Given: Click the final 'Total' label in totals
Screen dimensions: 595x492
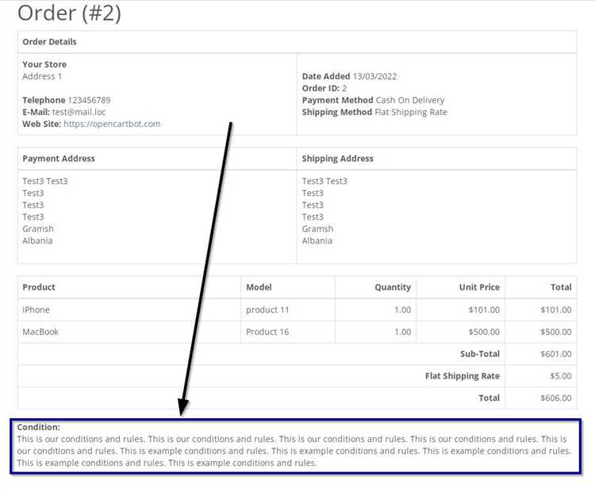Looking at the screenshot, I should click(x=489, y=398).
